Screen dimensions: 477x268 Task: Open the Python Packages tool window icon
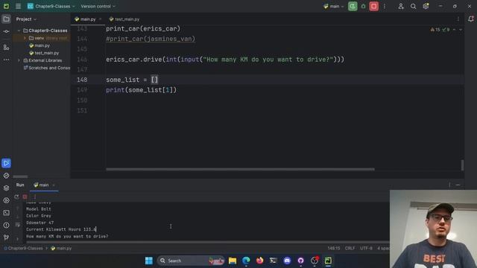(6, 188)
